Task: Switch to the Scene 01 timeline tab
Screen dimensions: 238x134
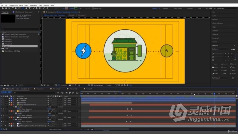Action: [x=89, y=89]
